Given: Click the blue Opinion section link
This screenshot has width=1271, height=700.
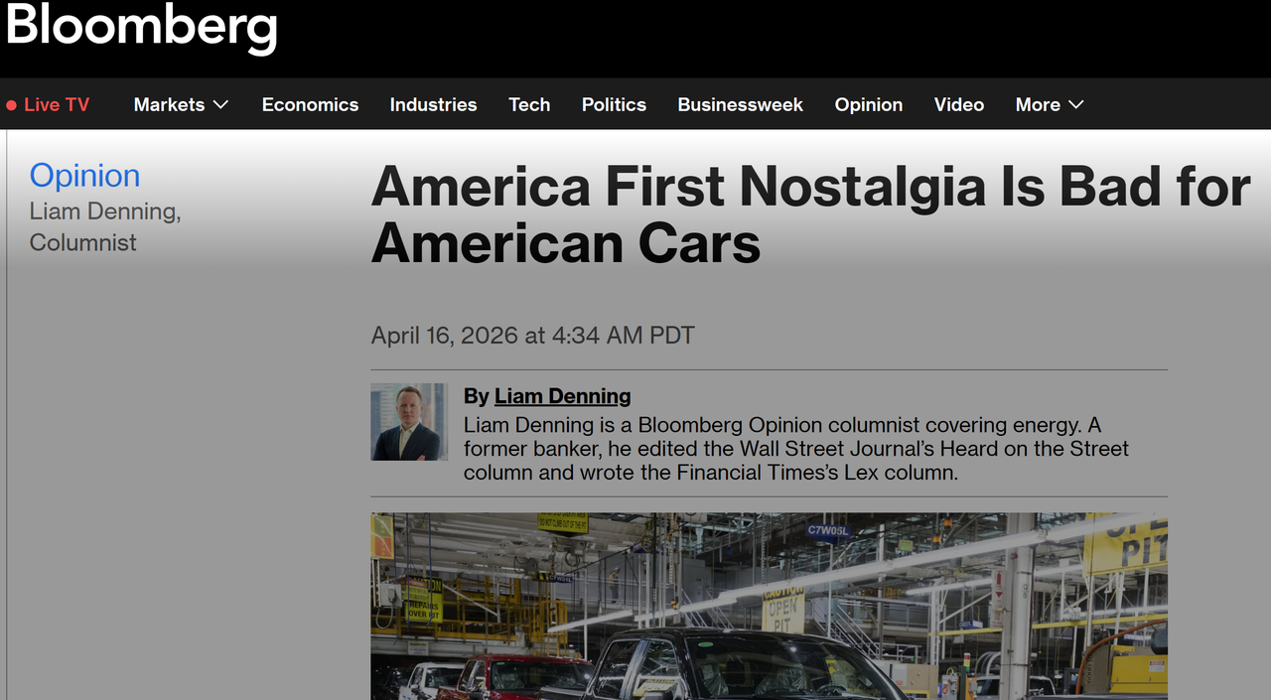Looking at the screenshot, I should tap(84, 176).
